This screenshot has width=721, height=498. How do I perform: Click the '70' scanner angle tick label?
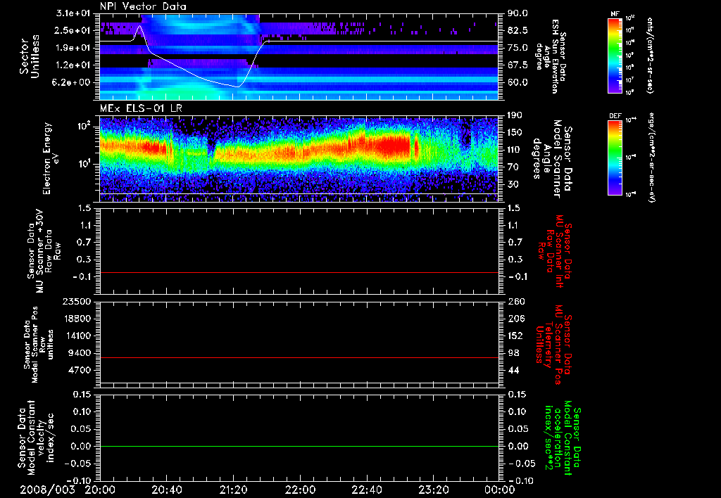[513, 167]
